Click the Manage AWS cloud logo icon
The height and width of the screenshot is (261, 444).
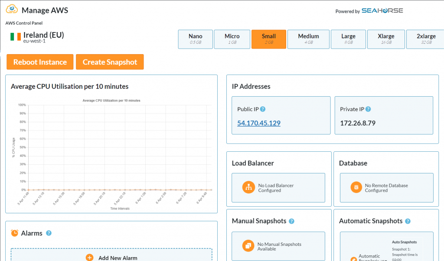click(x=12, y=9)
